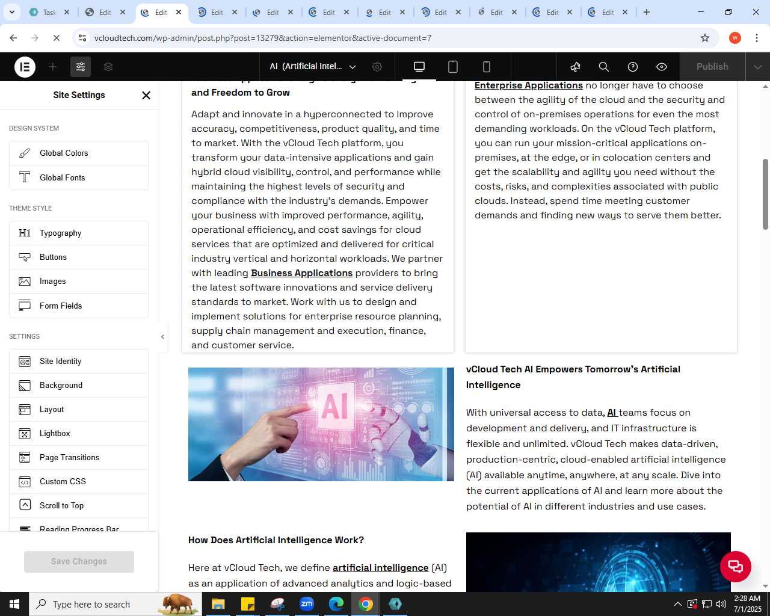Open What's New megaphone icon

pyautogui.click(x=576, y=67)
